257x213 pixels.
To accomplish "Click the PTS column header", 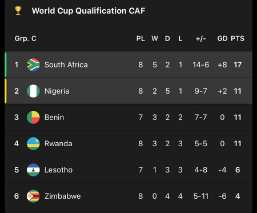I will pos(238,39).
